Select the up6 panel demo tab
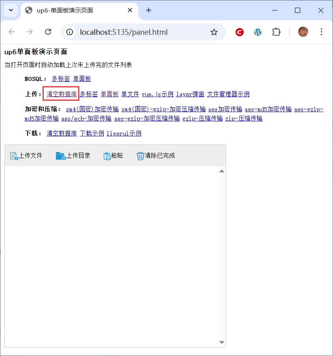The height and width of the screenshot is (356, 333). pyautogui.click(x=73, y=11)
